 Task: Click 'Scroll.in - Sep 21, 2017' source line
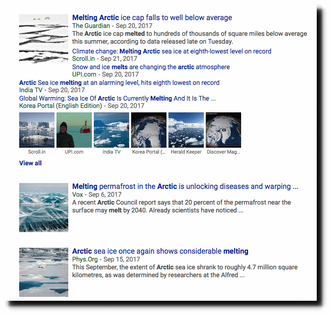105,58
